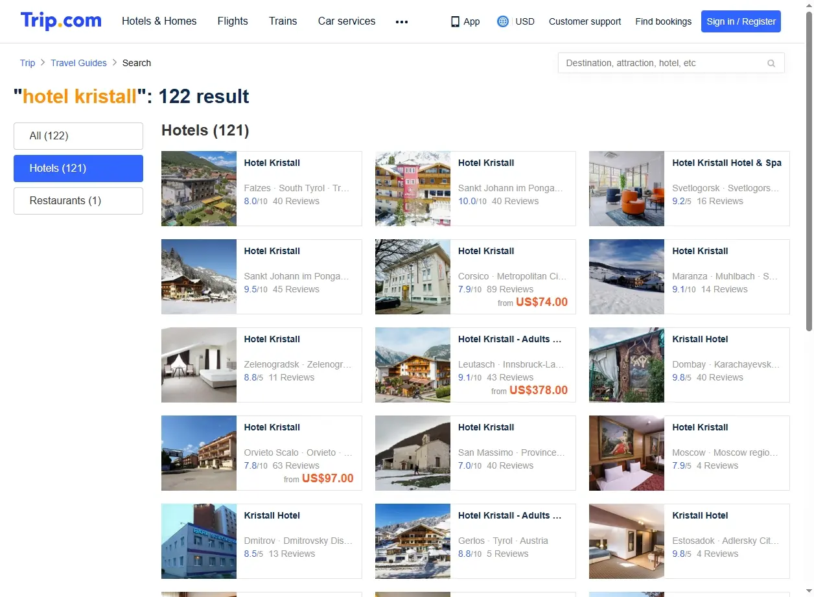Click 'Gerlos · Tyrol · Austria' location text
This screenshot has height=597, width=814.
[503, 541]
